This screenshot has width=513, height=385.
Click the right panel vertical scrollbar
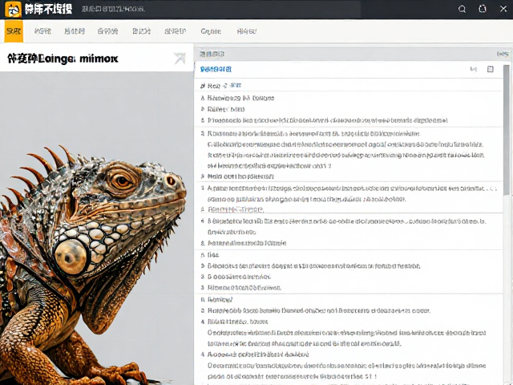(507, 131)
